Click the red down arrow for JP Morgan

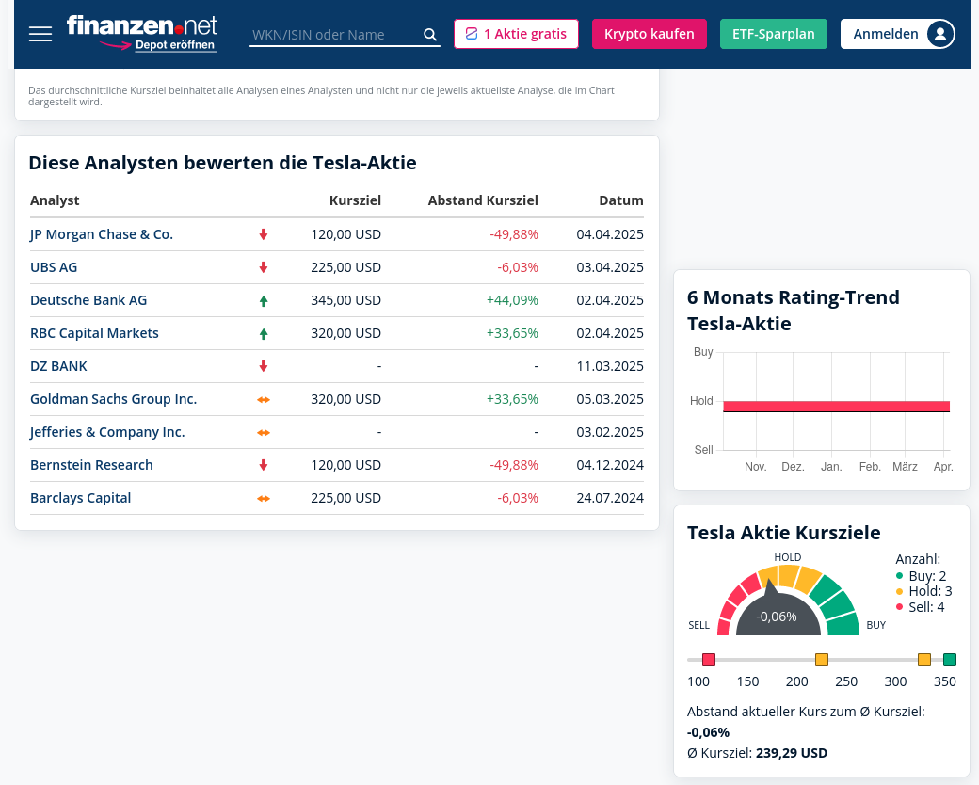click(x=264, y=234)
